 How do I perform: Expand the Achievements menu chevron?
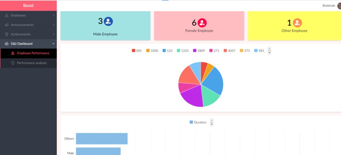tap(53, 34)
